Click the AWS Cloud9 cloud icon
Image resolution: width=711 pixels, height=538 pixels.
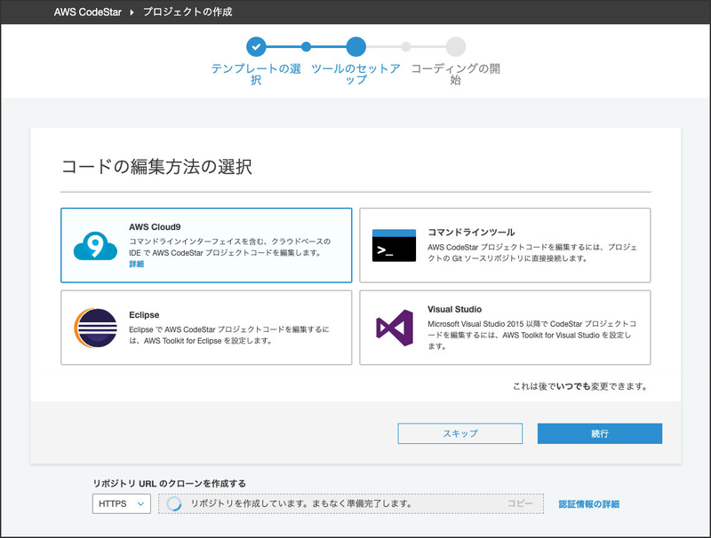(x=95, y=246)
